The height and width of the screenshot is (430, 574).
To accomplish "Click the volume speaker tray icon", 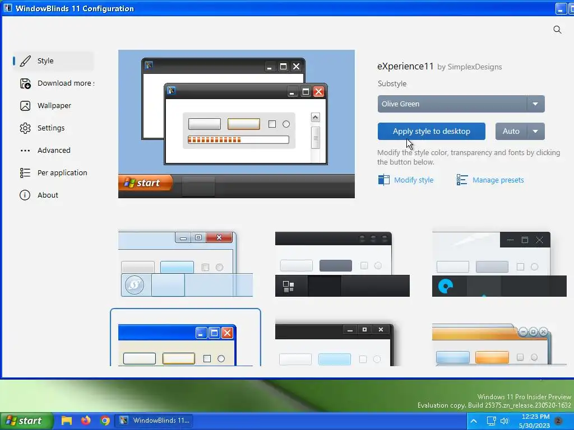I will tap(504, 421).
